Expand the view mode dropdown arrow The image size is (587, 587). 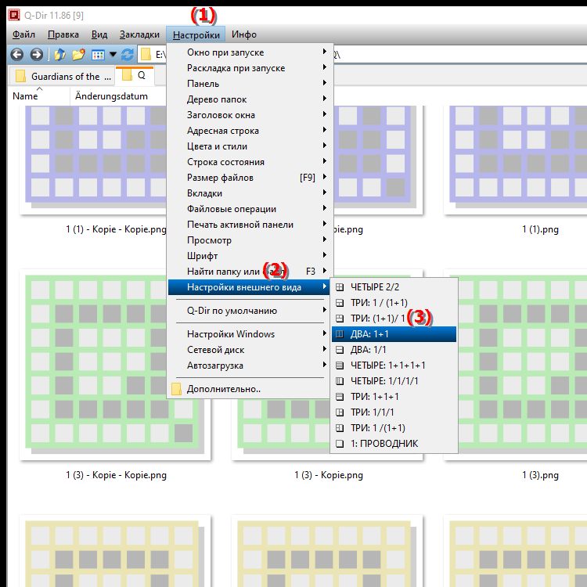pyautogui.click(x=113, y=55)
